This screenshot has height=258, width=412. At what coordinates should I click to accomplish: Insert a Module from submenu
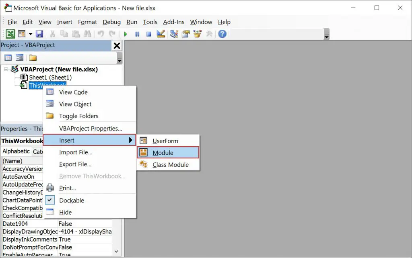(168, 153)
